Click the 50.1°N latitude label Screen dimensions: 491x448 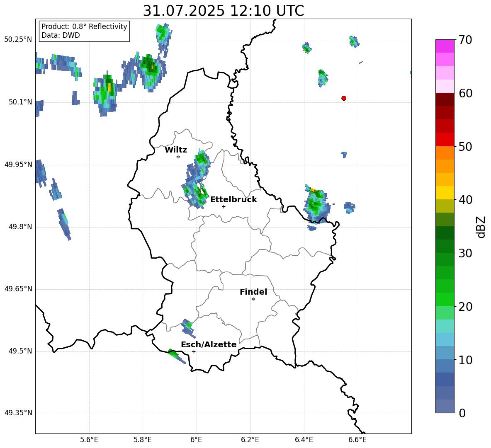click(21, 102)
